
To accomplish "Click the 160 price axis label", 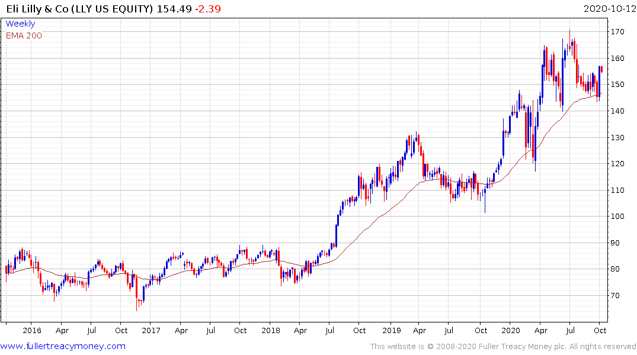I will click(617, 59).
